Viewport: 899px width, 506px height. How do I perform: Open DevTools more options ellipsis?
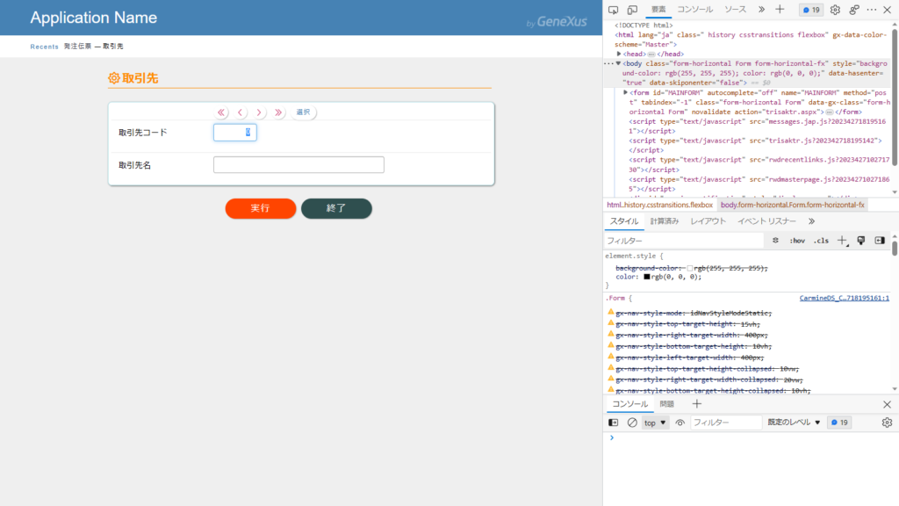[872, 10]
